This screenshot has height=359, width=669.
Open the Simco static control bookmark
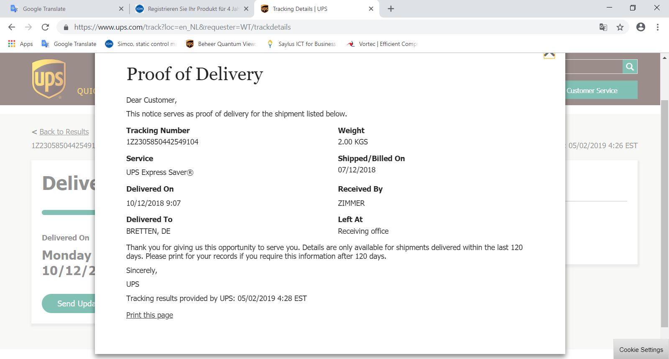(x=141, y=44)
